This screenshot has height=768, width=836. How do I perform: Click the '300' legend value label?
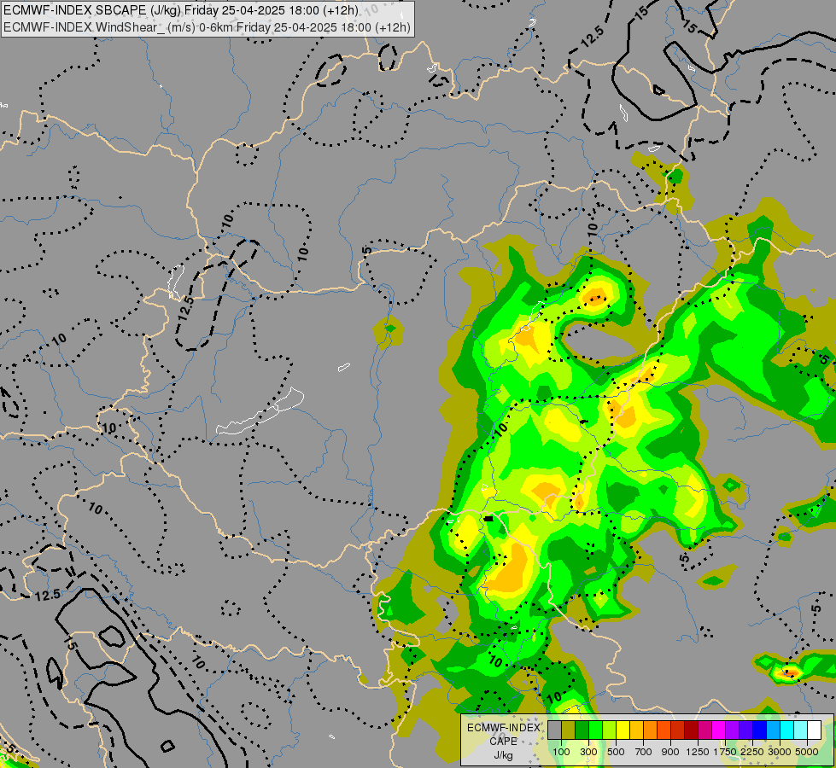(588, 752)
